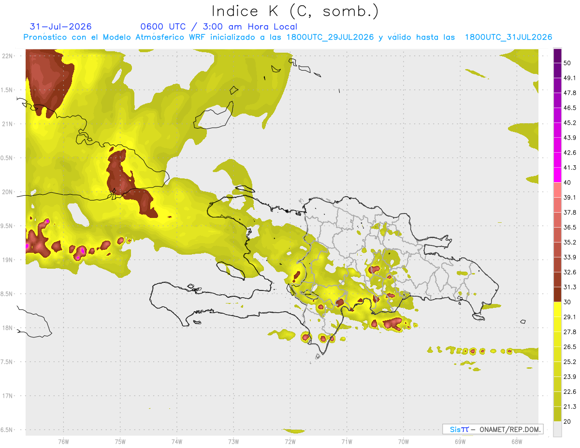This screenshot has width=580, height=448.
Task: Click the '73W' longitude label
Action: pos(233,441)
